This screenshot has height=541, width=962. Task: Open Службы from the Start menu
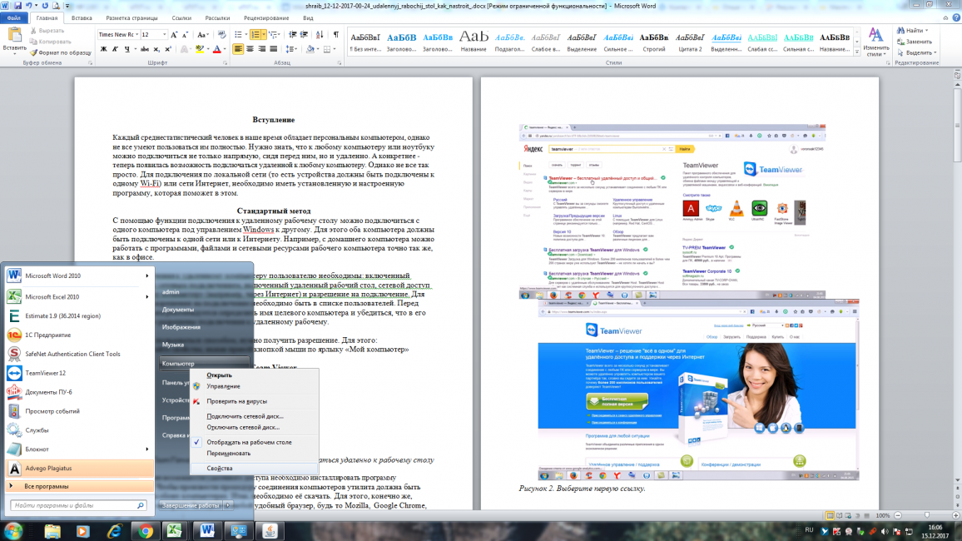(78, 430)
